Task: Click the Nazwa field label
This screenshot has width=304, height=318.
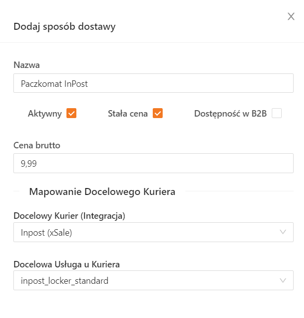Action: [26, 65]
